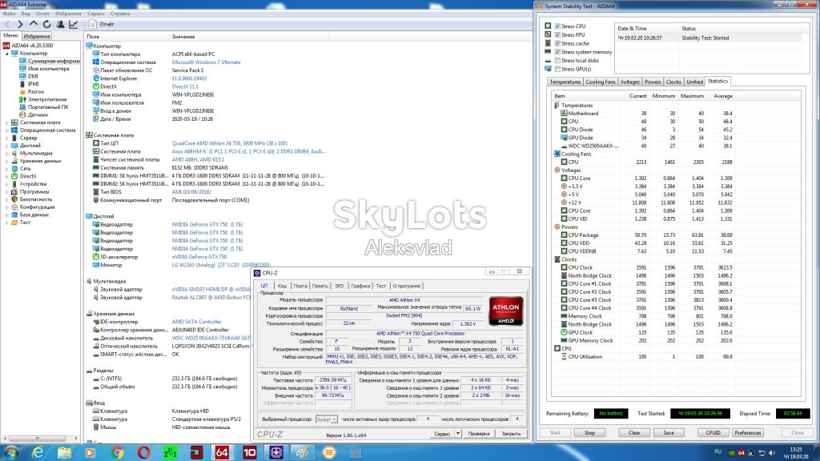Click the Отчёт report toolbar button
The height and width of the screenshot is (461, 820).
click(x=102, y=24)
